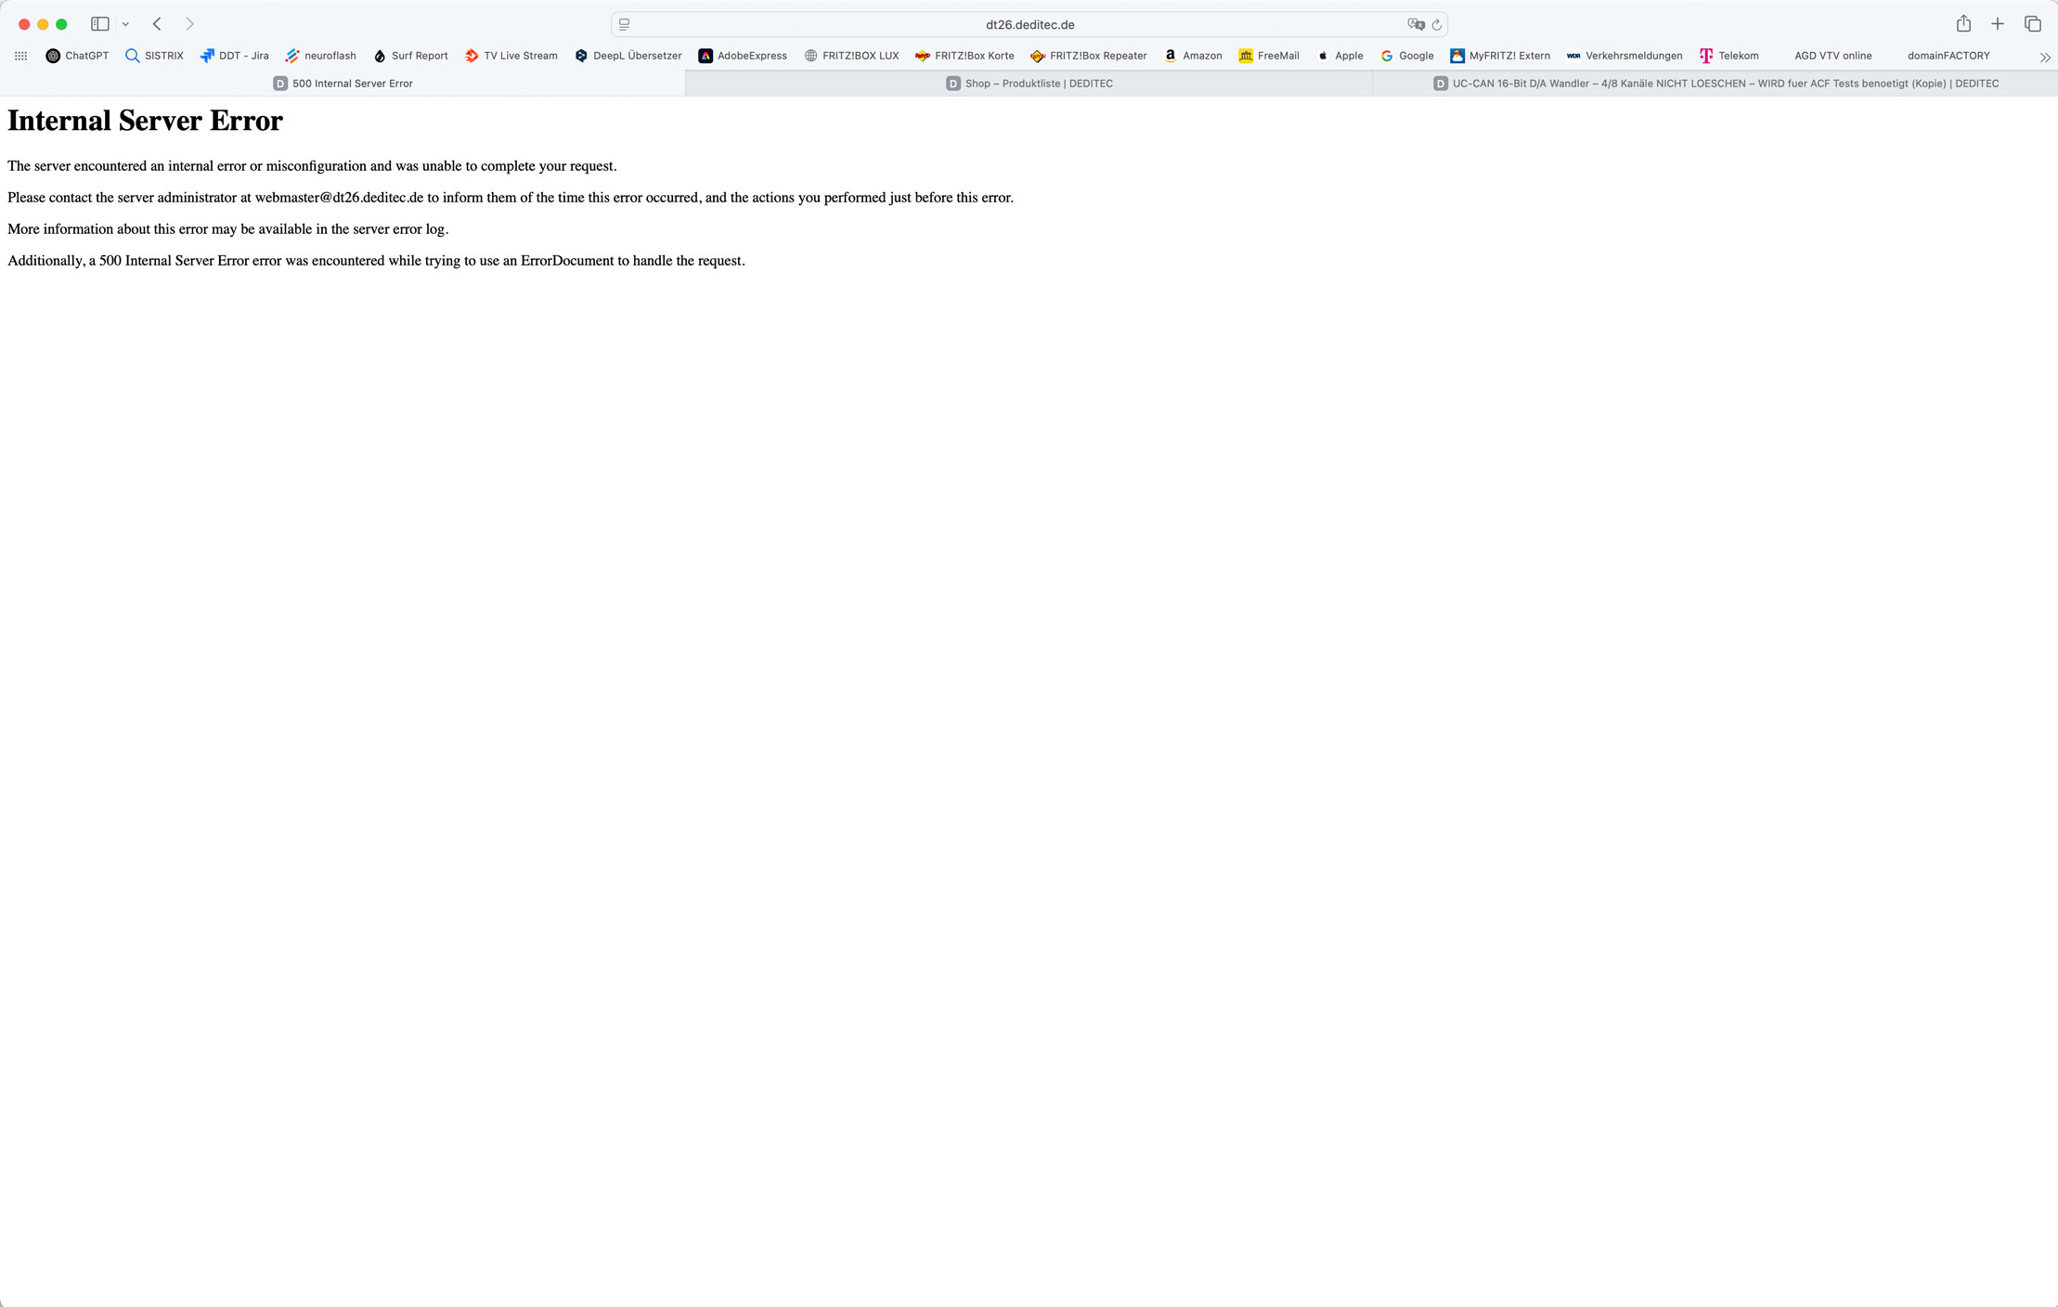The image size is (2058, 1307).
Task: Toggle the Safari sidebar
Action: click(x=100, y=24)
